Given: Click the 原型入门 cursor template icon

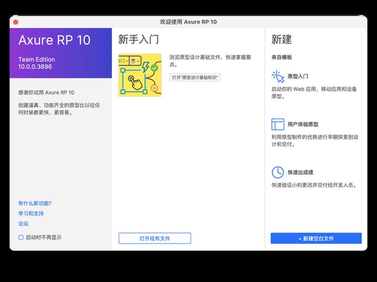Looking at the screenshot, I should [278, 77].
